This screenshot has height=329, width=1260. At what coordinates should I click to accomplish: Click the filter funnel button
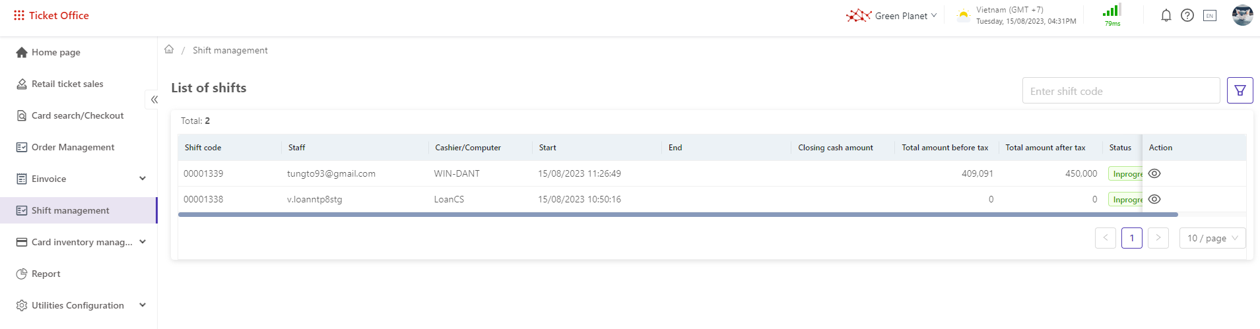1240,90
